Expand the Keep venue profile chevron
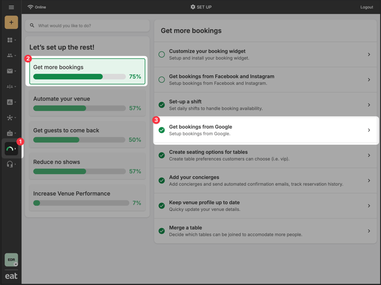This screenshot has height=285, width=381. (x=369, y=206)
